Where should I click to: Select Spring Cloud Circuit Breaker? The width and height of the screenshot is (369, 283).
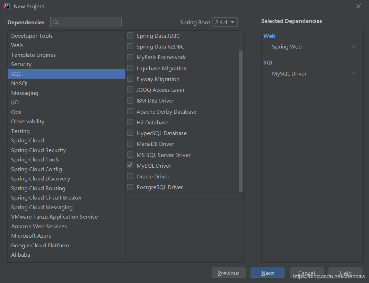coord(67,197)
